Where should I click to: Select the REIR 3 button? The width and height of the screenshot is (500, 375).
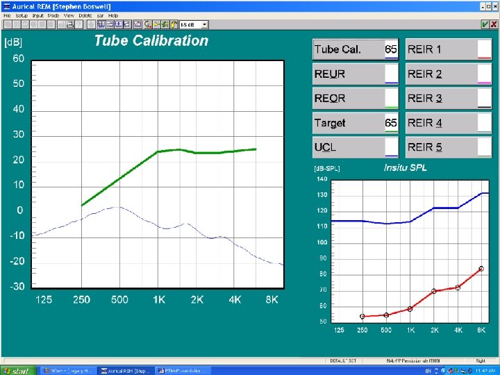(449, 98)
